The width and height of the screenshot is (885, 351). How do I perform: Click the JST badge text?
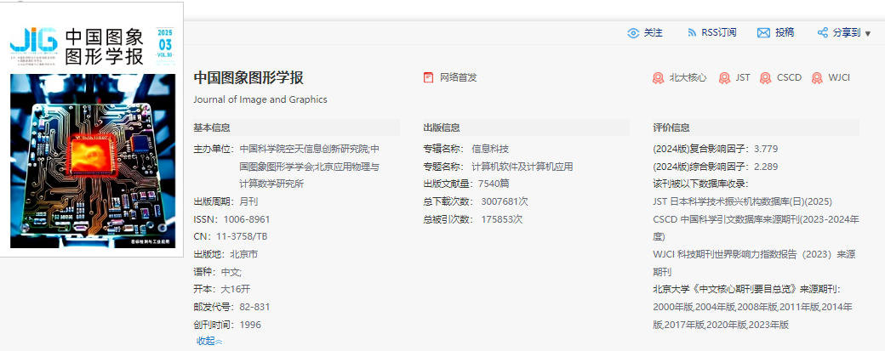(743, 77)
